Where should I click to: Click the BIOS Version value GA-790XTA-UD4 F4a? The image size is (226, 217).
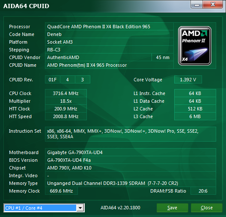coord(131,160)
